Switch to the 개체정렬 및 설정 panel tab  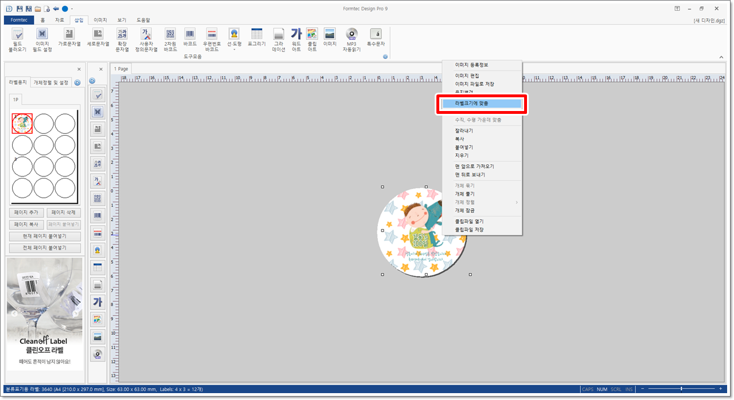51,82
